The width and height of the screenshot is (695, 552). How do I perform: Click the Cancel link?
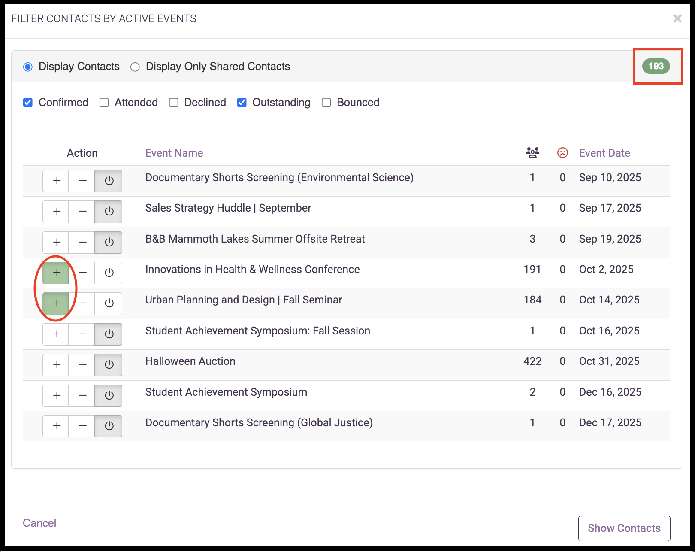(39, 523)
